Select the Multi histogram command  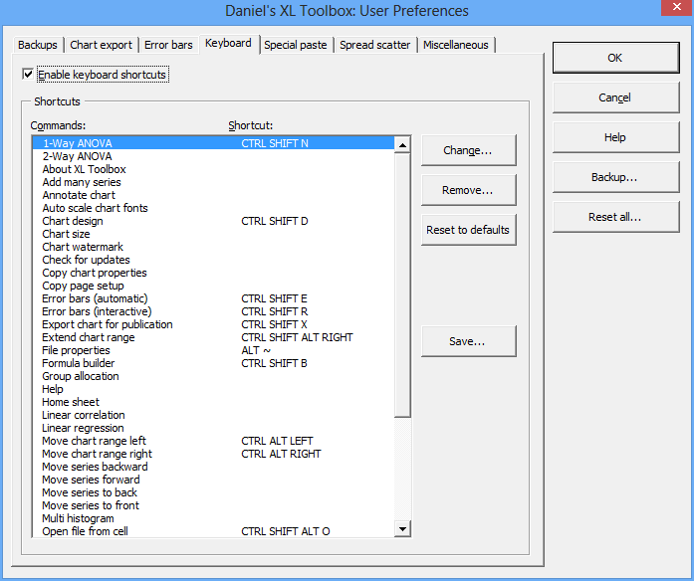[213, 518]
